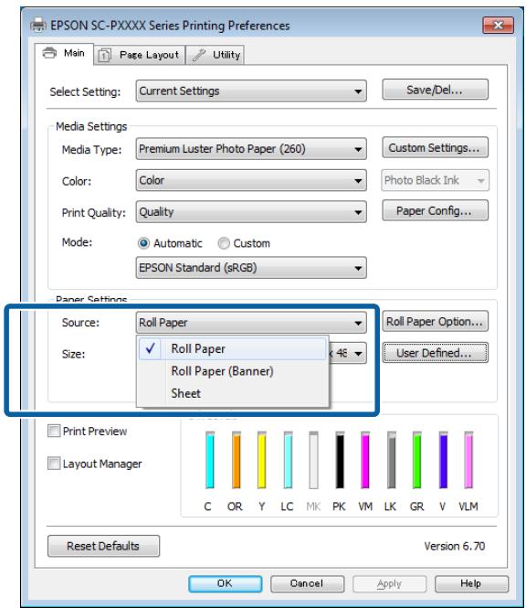Click the Orange (OR) ink level bar
The width and height of the screenshot is (526, 608).
point(236,460)
